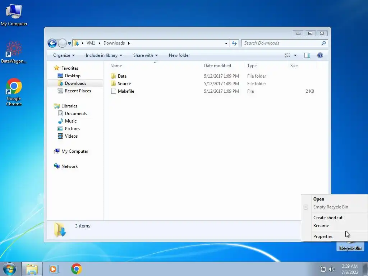Expand the Downloads breadcrumb arrow
368x276 pixels.
[129, 43]
